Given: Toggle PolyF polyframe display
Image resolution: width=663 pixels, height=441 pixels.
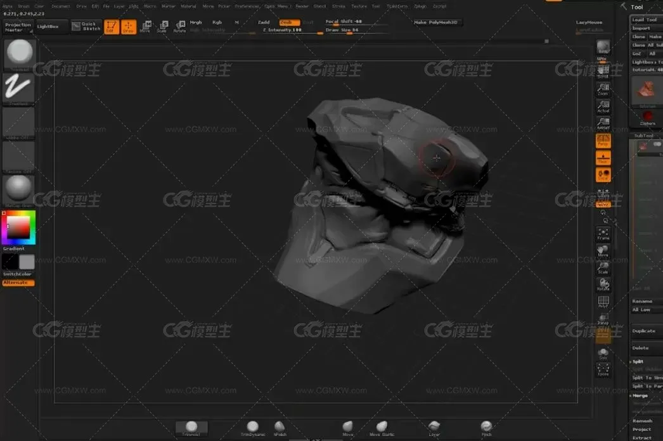Looking at the screenshot, I should point(603,302).
